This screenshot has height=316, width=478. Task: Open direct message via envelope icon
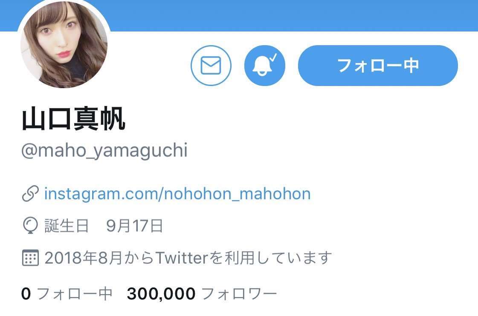211,66
